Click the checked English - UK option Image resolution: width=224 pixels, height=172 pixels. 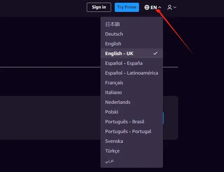point(132,53)
